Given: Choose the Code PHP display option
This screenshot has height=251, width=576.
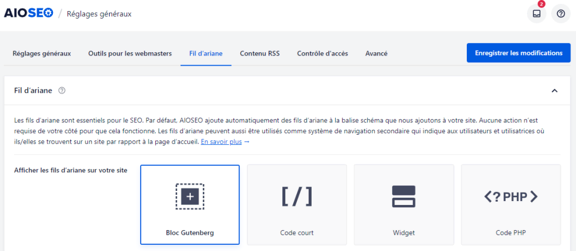Looking at the screenshot, I should (x=511, y=232).
